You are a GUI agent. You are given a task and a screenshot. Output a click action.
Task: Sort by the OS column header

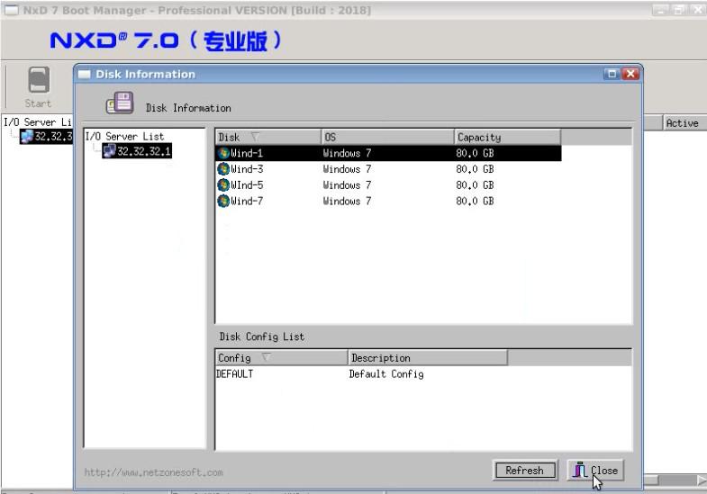(387, 137)
